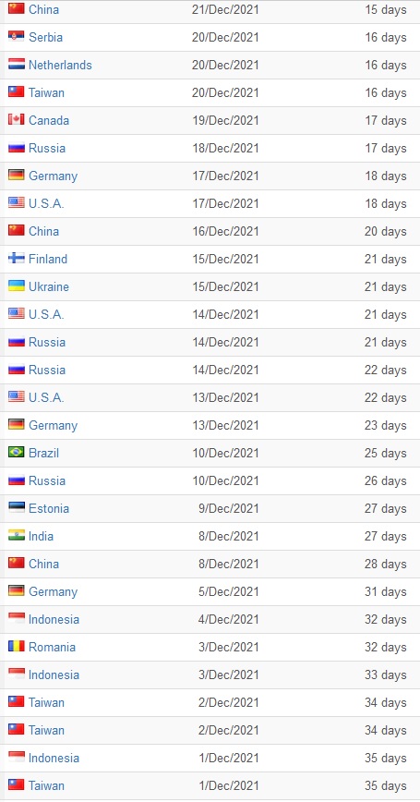
Task: Click the Brazil flag icon
Action: pyautogui.click(x=17, y=452)
